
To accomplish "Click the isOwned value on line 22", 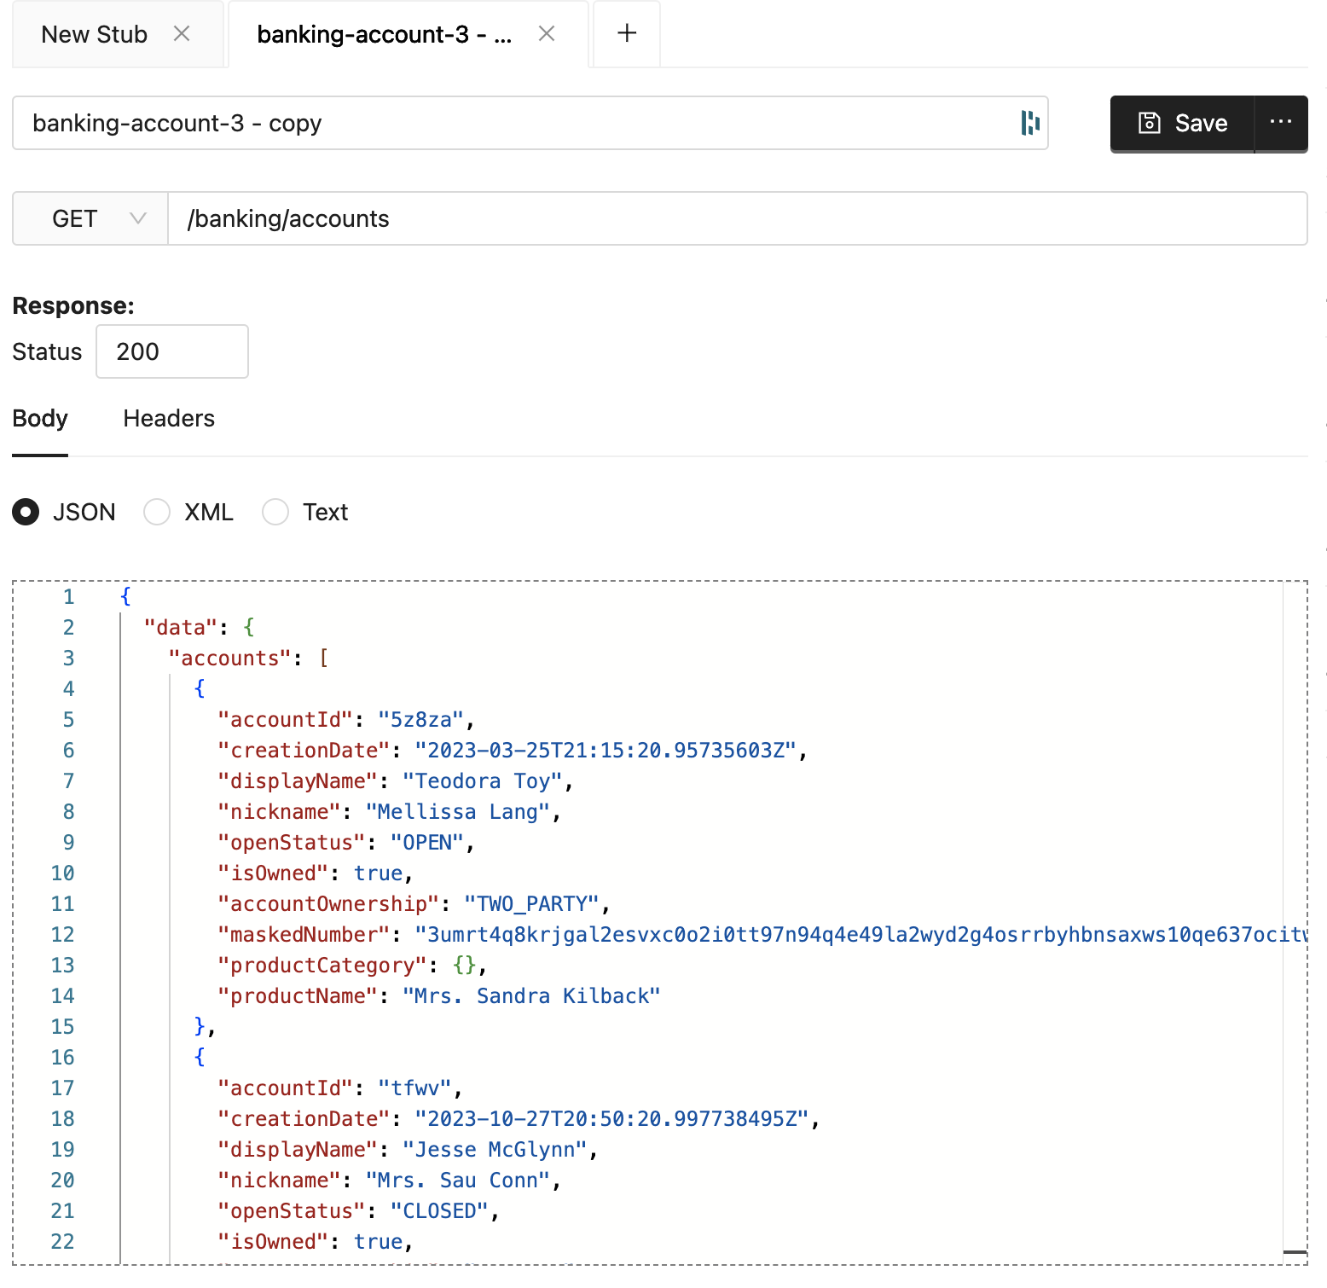I will (x=378, y=1241).
